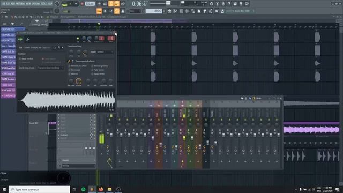Select the speaker playback tool in playlist toolbar
The width and height of the screenshot is (343, 193).
42,17
